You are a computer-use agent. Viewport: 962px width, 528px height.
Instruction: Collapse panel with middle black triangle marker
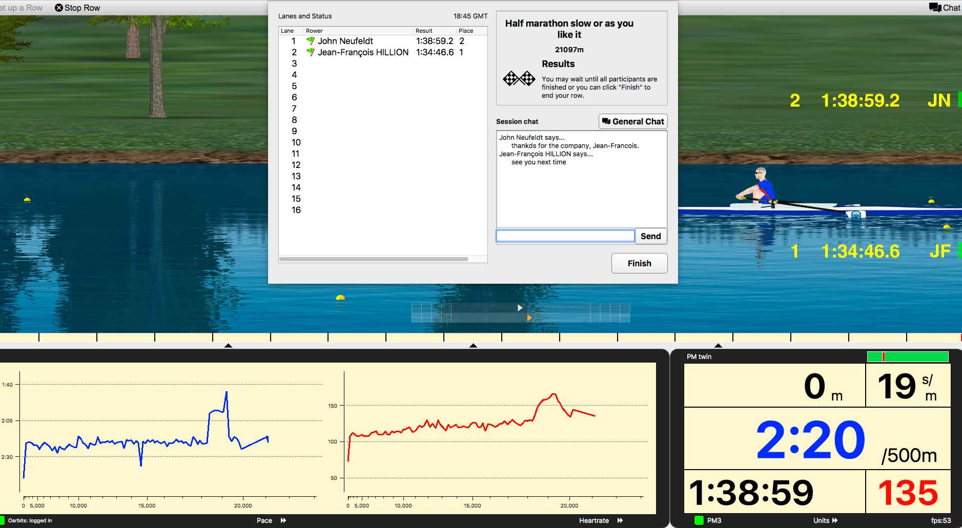[473, 346]
